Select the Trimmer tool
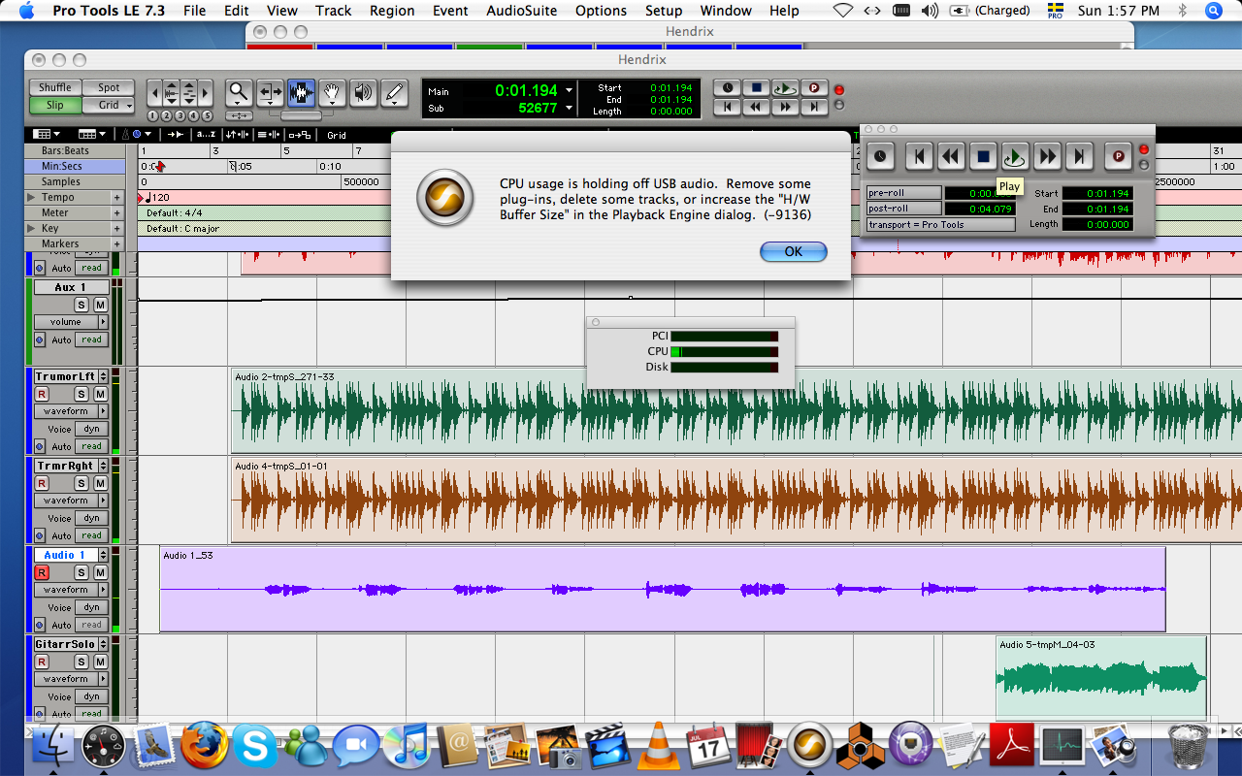The width and height of the screenshot is (1242, 776). 270,93
